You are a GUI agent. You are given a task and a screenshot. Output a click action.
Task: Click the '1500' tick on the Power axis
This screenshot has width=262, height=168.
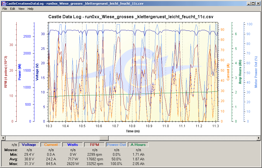point(27,71)
